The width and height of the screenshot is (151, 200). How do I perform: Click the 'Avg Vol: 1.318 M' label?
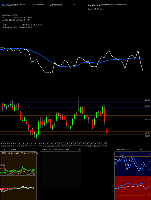point(97,5)
